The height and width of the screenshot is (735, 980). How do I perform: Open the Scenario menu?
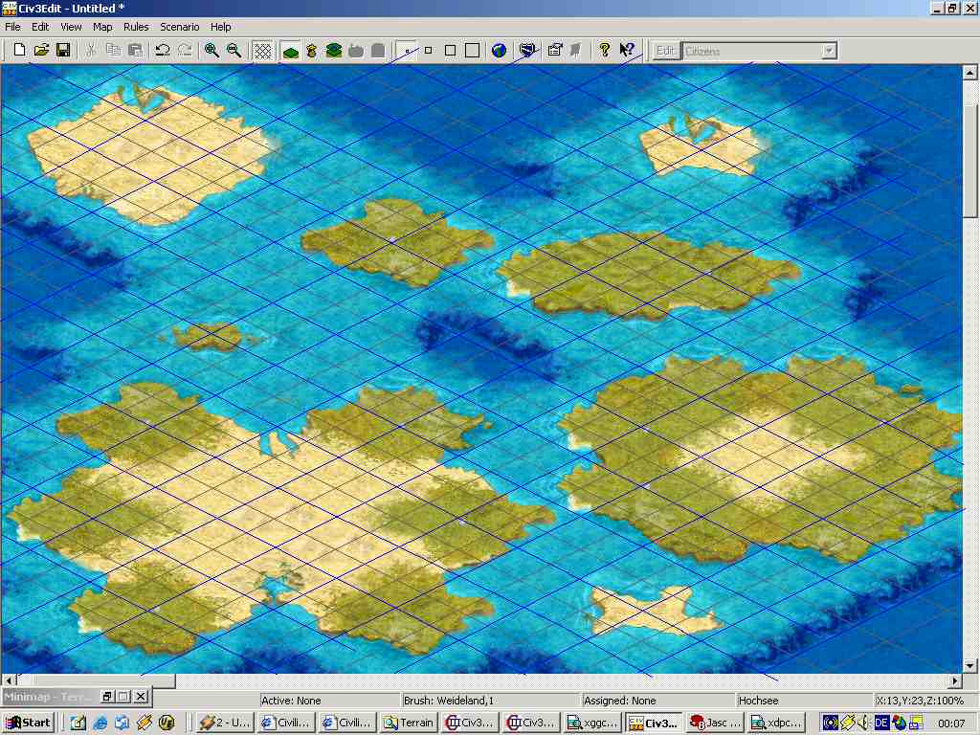tap(179, 27)
